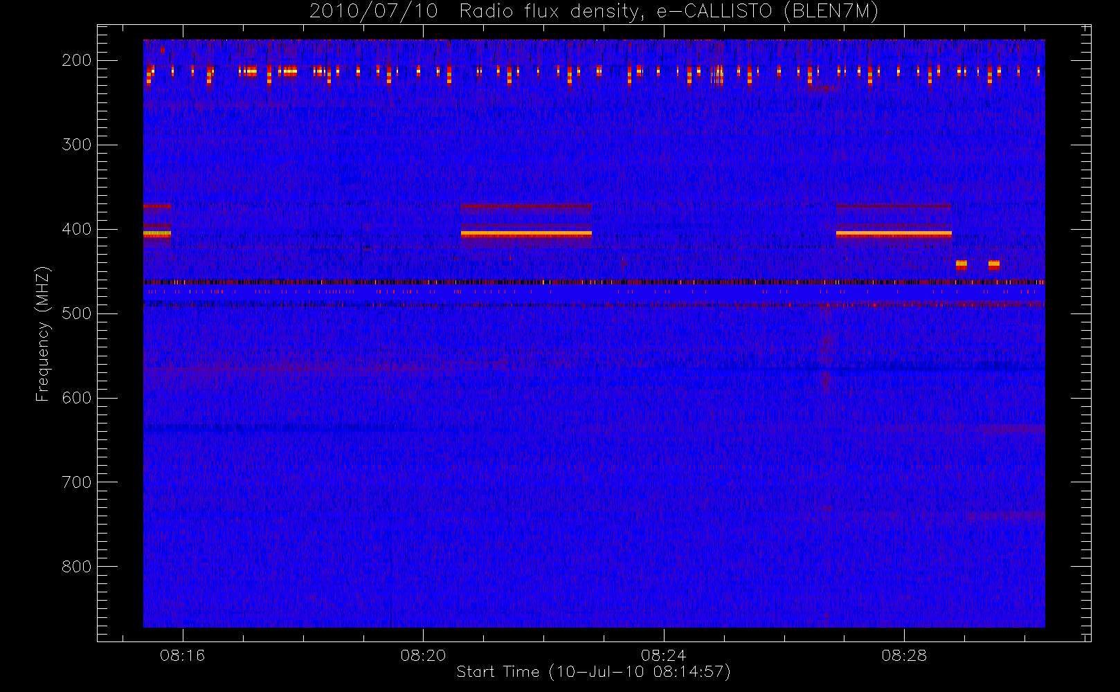
Task: Click the plot title '2010/07/10 Radio flux density'
Action: click(x=594, y=12)
